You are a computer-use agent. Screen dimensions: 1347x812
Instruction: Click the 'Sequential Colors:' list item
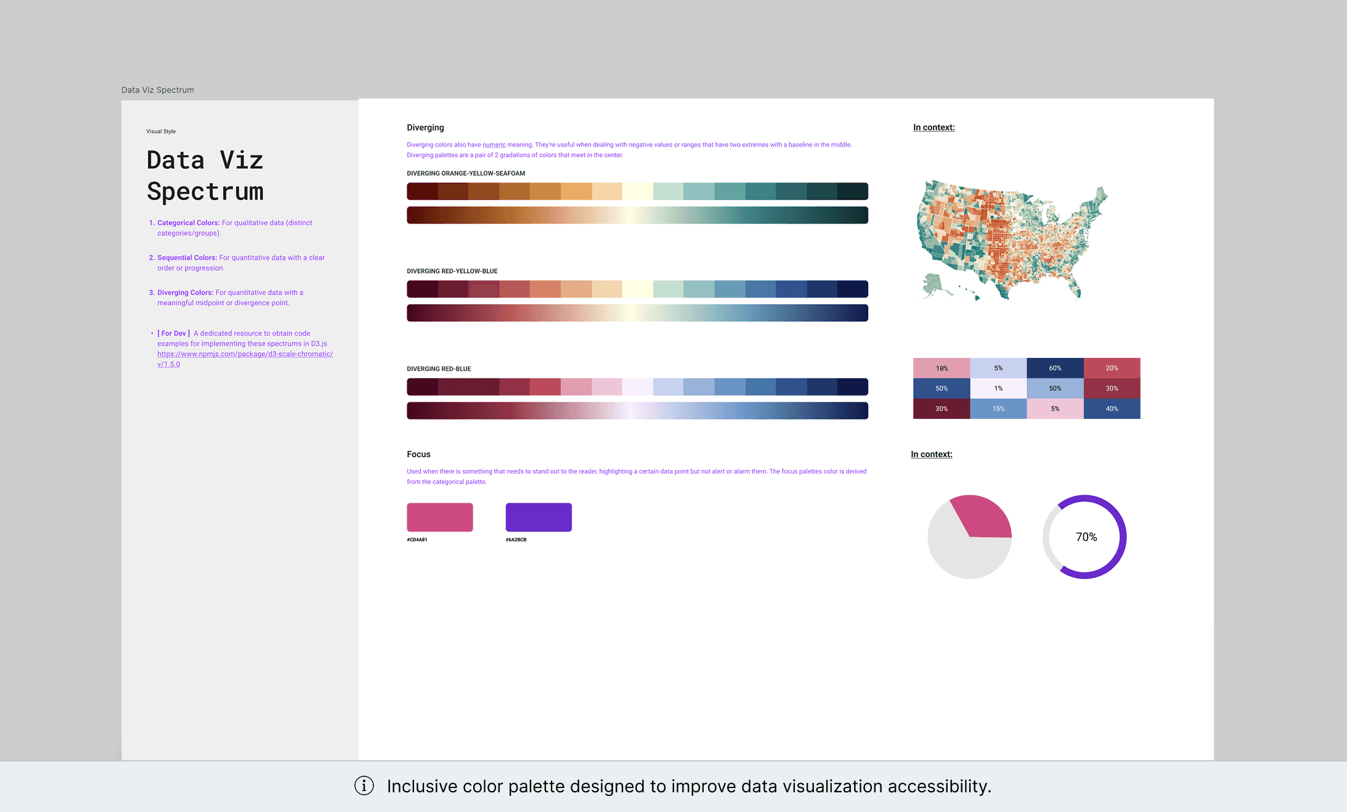coord(240,262)
